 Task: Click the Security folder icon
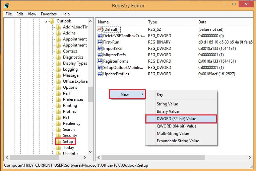pos(58,136)
